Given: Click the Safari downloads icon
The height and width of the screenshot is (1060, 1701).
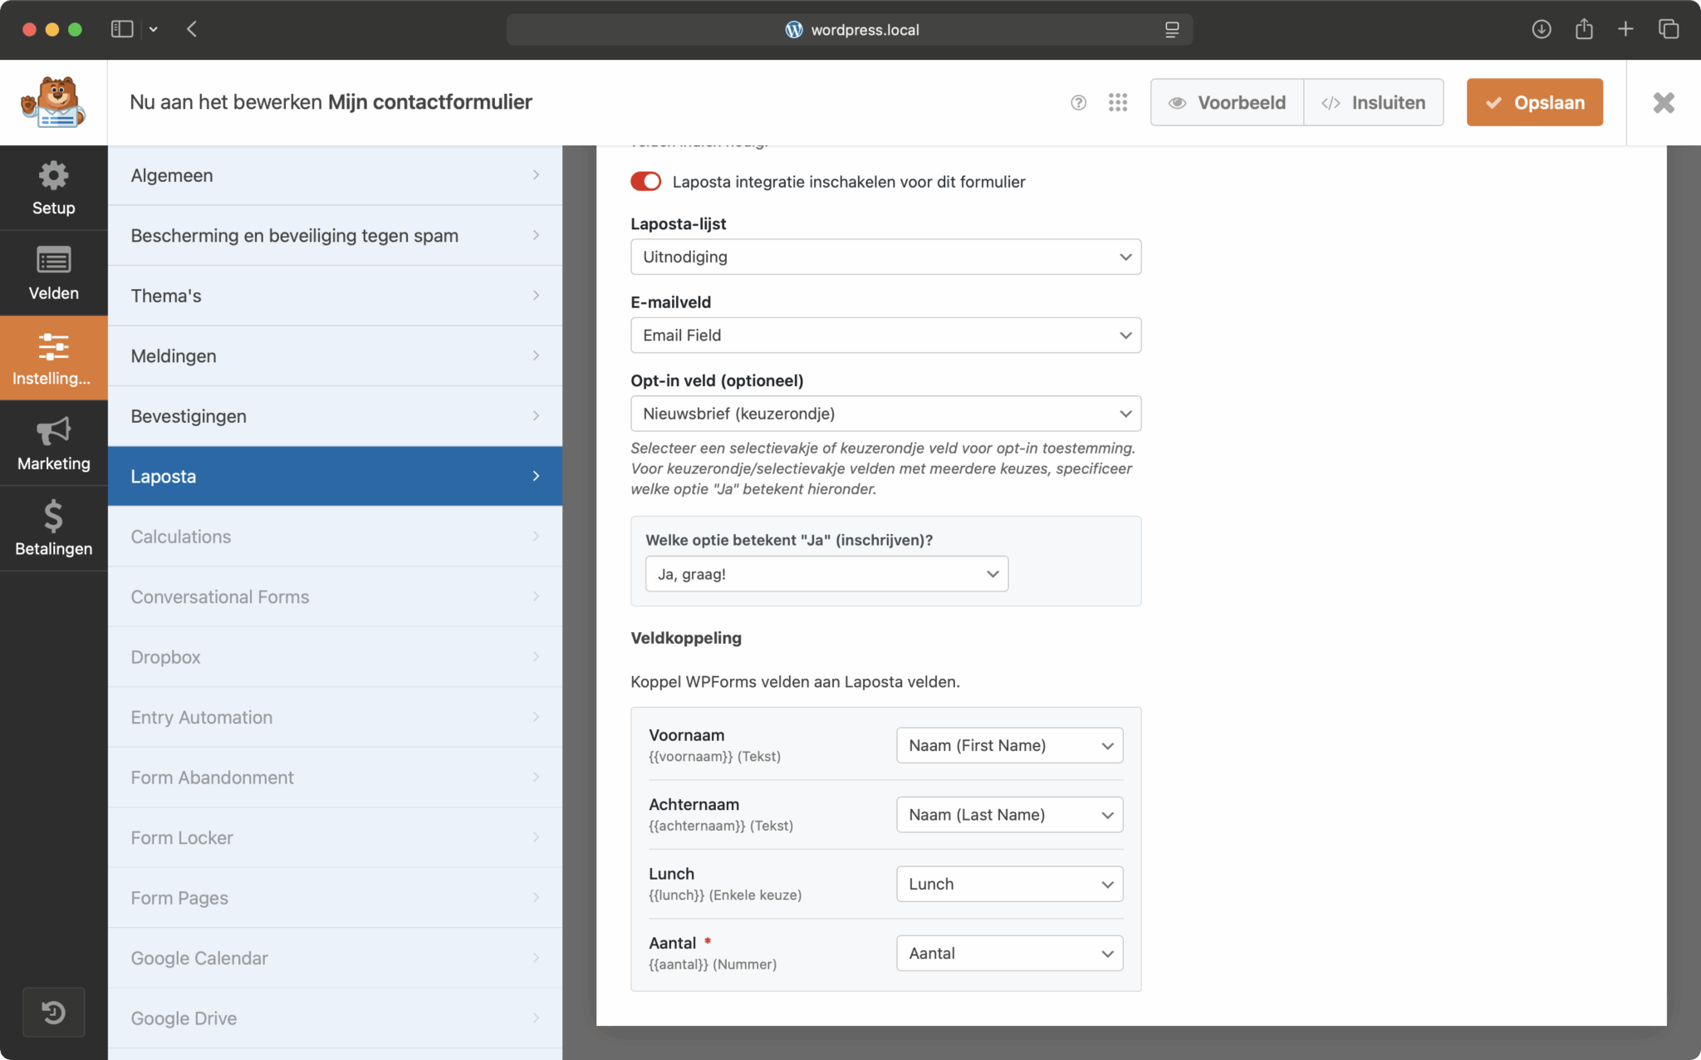Looking at the screenshot, I should pos(1541,30).
